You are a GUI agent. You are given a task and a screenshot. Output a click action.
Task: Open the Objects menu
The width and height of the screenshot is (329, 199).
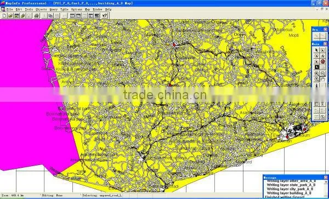(41, 9)
